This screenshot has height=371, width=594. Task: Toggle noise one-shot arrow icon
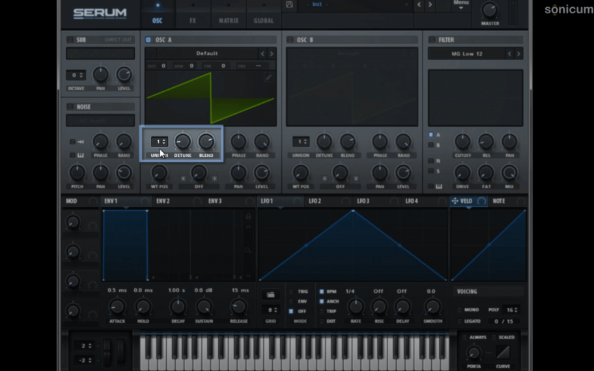(x=81, y=142)
